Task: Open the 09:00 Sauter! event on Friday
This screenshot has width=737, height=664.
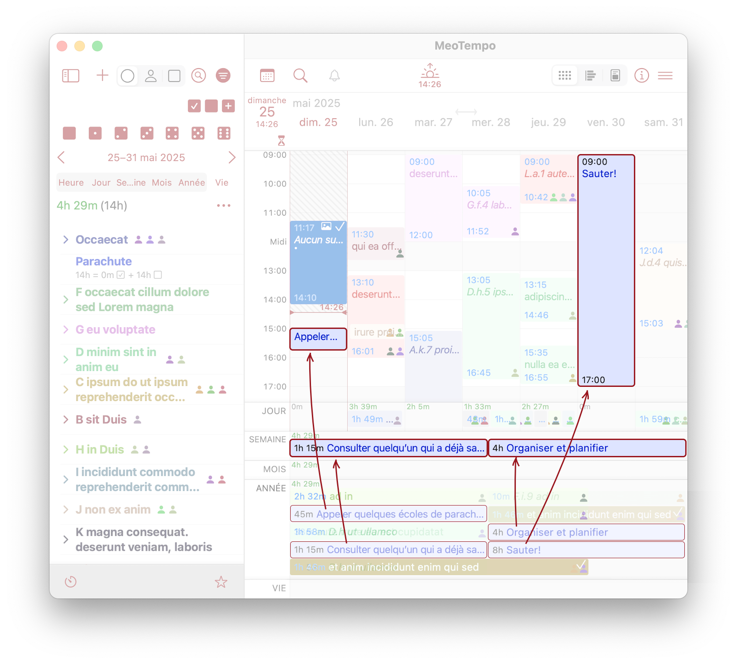Action: point(606,270)
